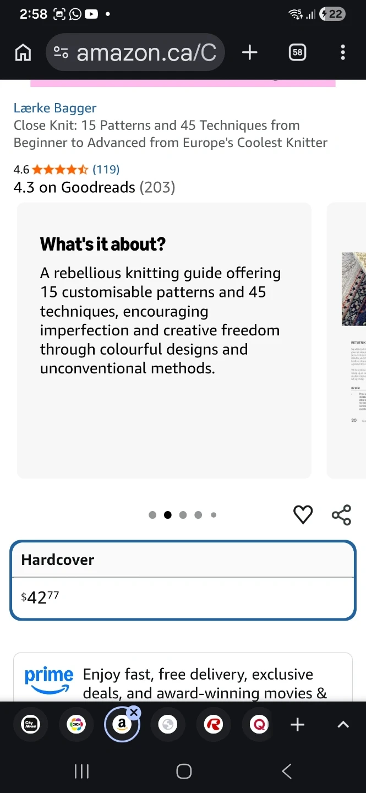Image resolution: width=366 pixels, height=793 pixels.
Task: Open the site info icon in address bar
Action: 61,53
